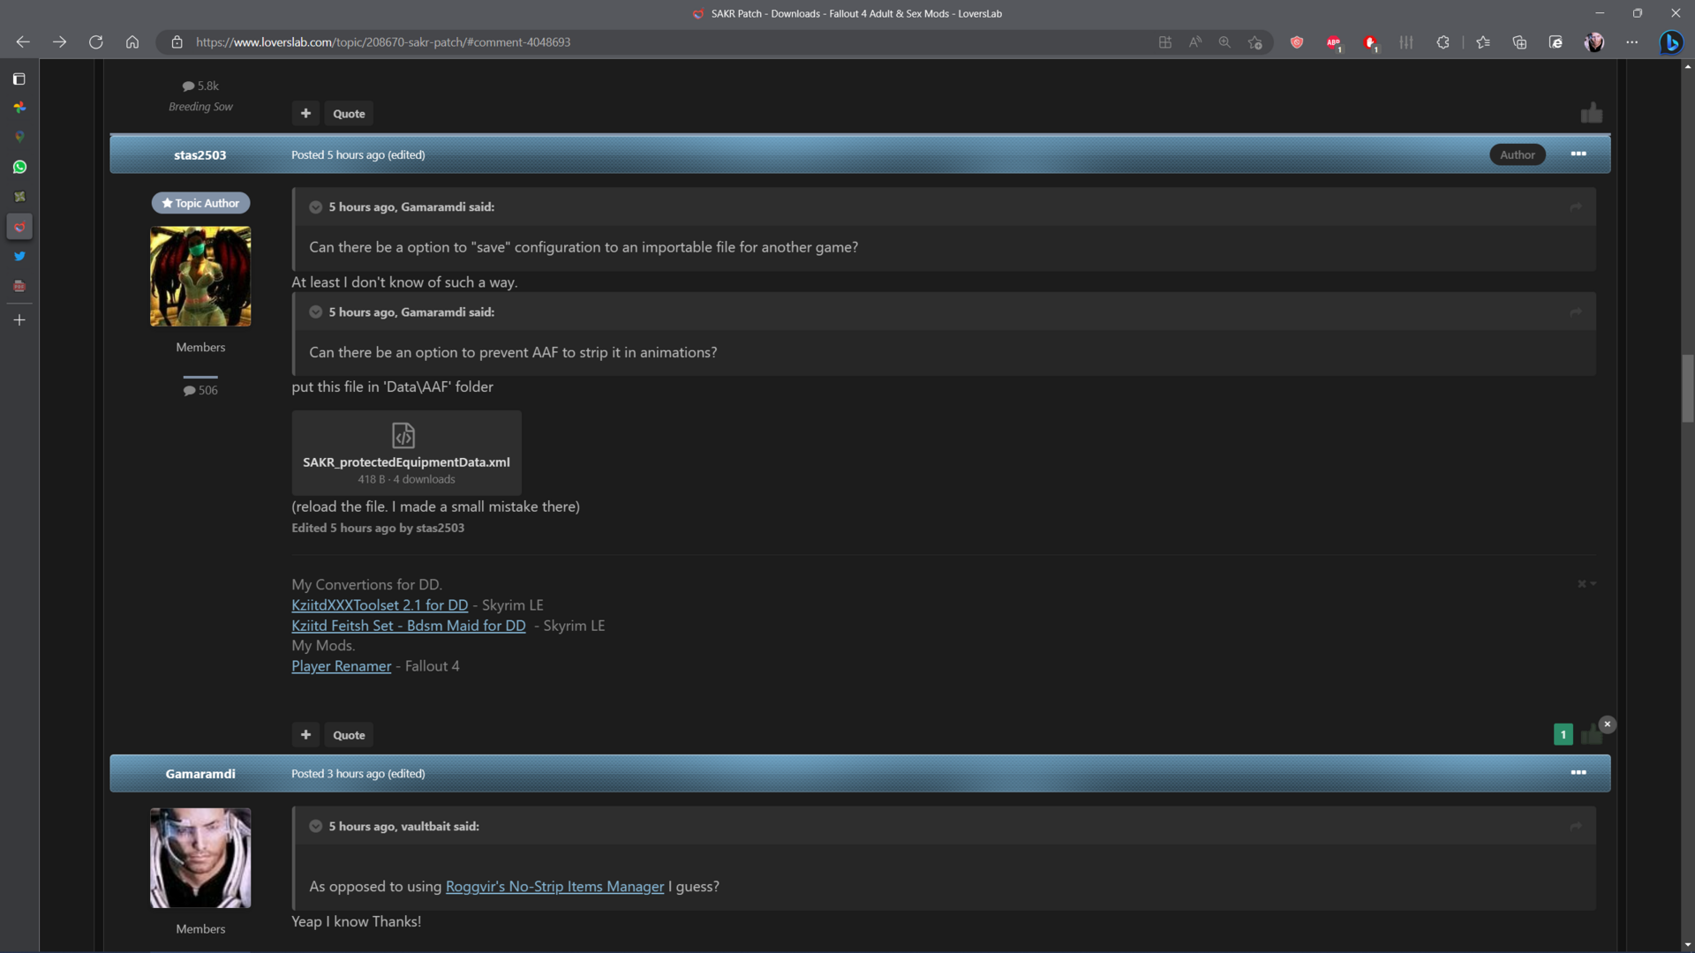Open the WhatsApp pinned tab

click(19, 167)
